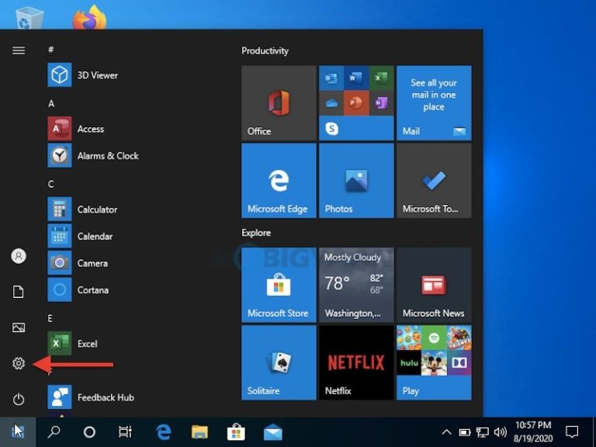Viewport: 596px width, 447px height.
Task: Open the Mail live tile
Action: pyautogui.click(x=434, y=102)
